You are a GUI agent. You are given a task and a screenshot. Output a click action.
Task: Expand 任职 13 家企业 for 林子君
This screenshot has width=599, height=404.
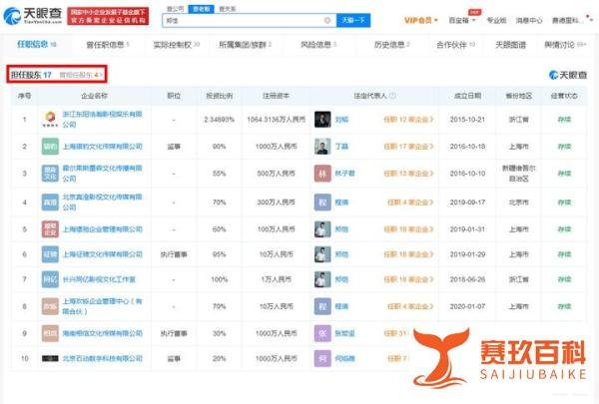[408, 174]
